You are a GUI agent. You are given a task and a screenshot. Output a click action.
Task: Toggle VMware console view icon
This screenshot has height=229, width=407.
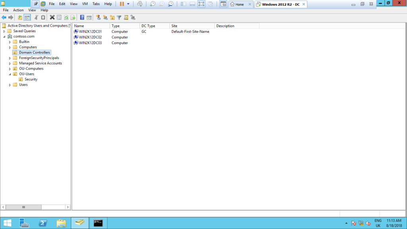223,4
